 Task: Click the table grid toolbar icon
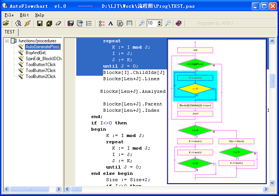(129, 23)
